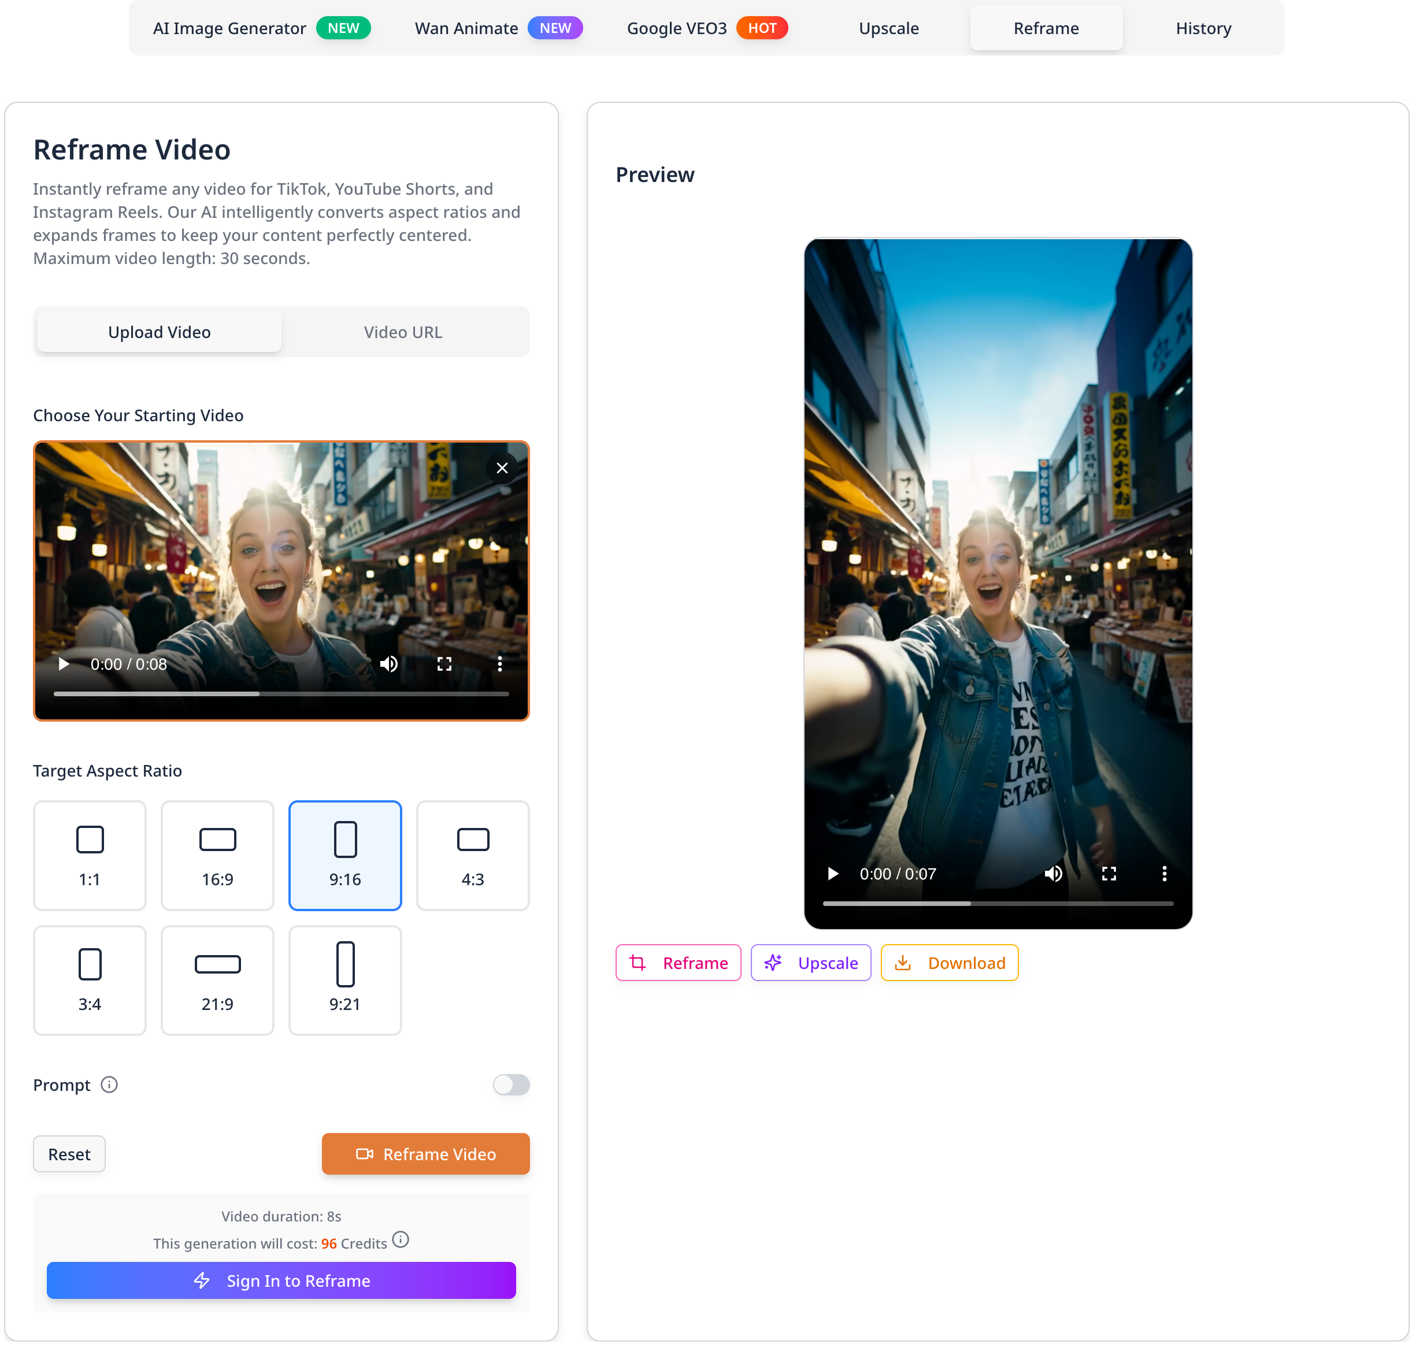Enable the Prompt toggle
Image resolution: width=1423 pixels, height=1363 pixels.
511,1085
